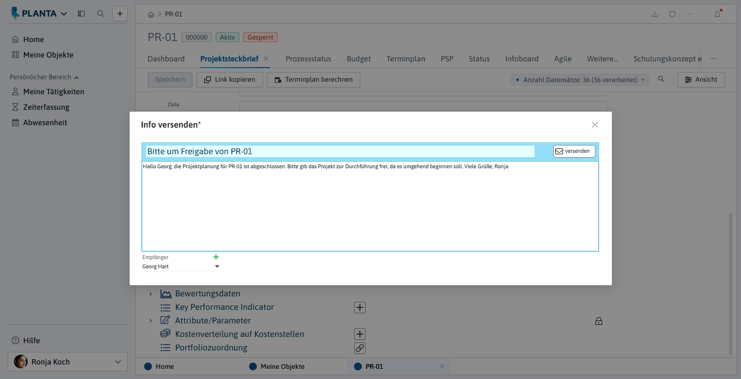Open the Ronja Koch user menu
The width and height of the screenshot is (741, 379).
click(x=68, y=362)
